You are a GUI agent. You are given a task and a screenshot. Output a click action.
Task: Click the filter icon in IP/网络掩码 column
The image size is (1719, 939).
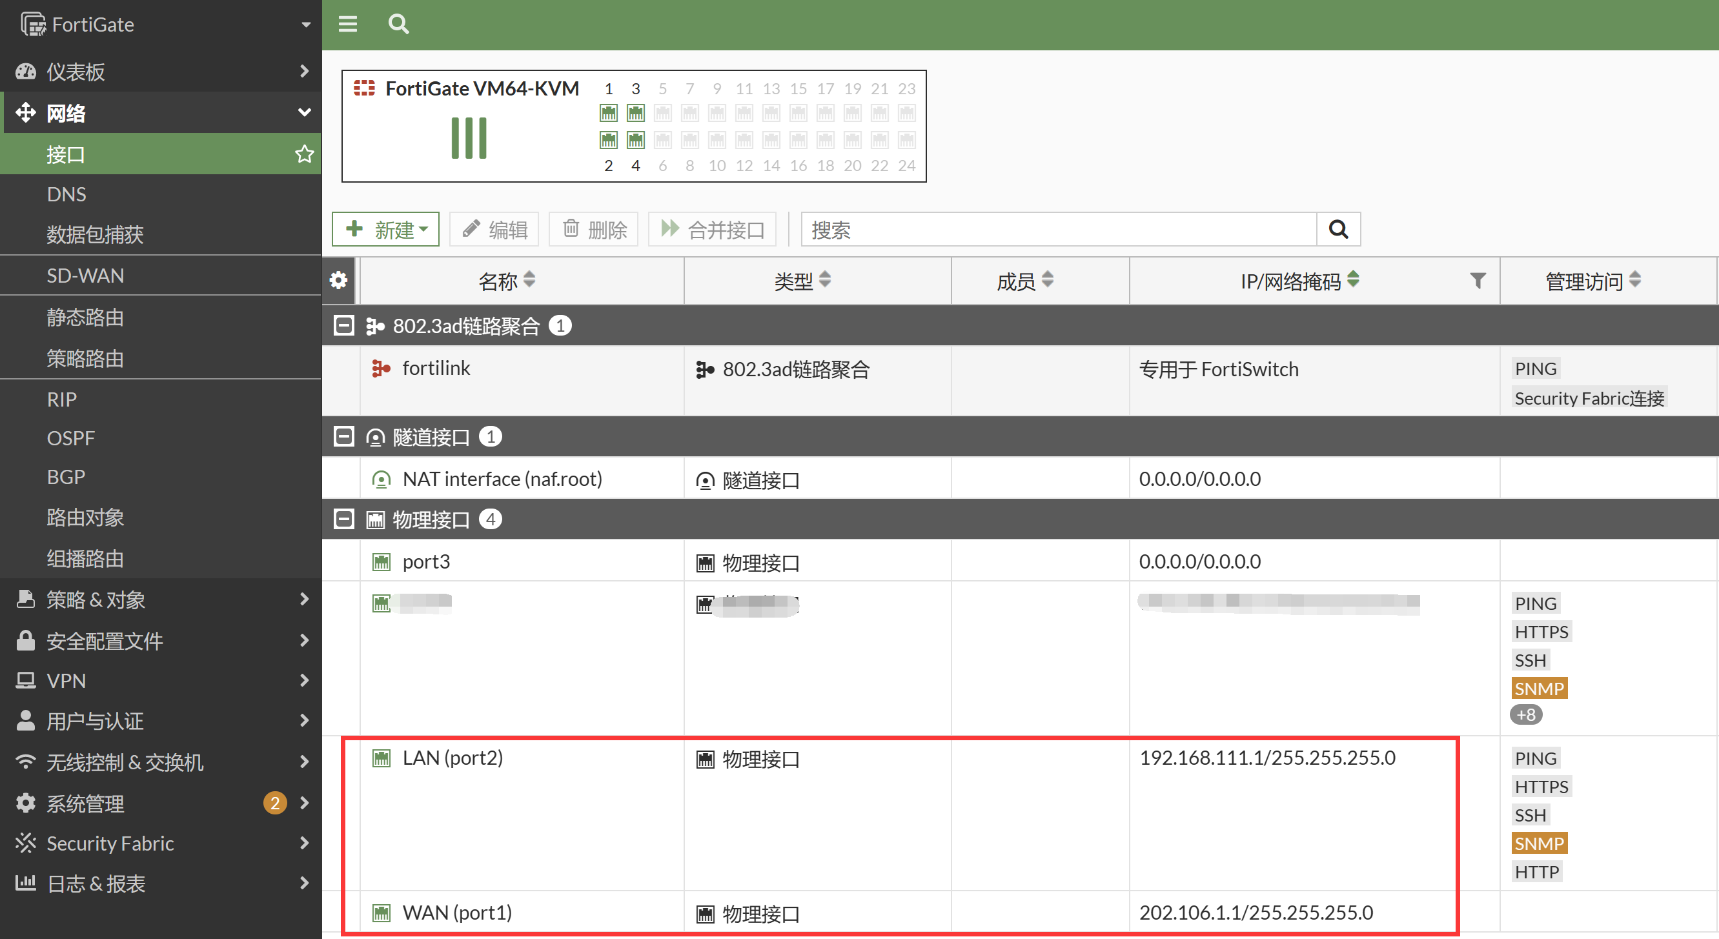(x=1478, y=281)
